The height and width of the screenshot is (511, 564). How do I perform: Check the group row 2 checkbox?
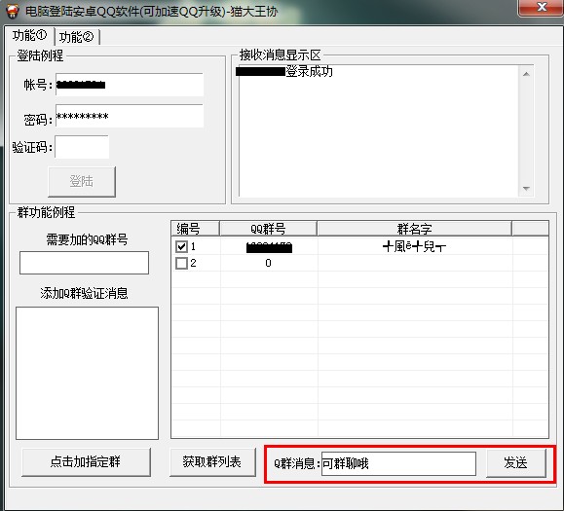181,263
